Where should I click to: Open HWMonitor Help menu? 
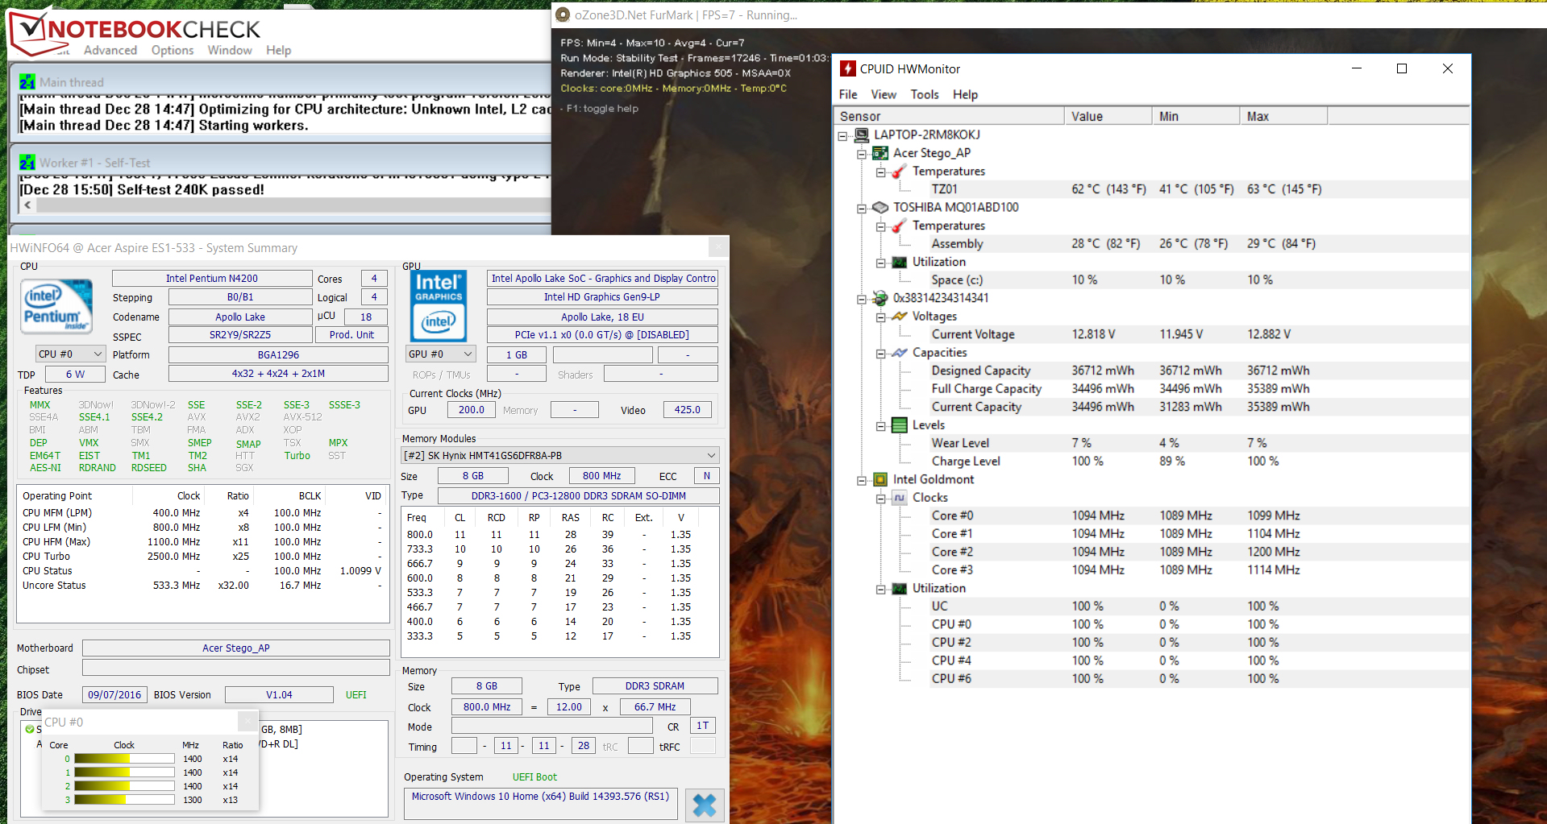click(965, 94)
